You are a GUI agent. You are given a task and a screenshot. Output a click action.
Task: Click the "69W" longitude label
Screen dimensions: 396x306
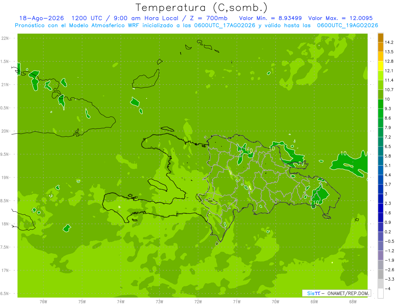314,301
